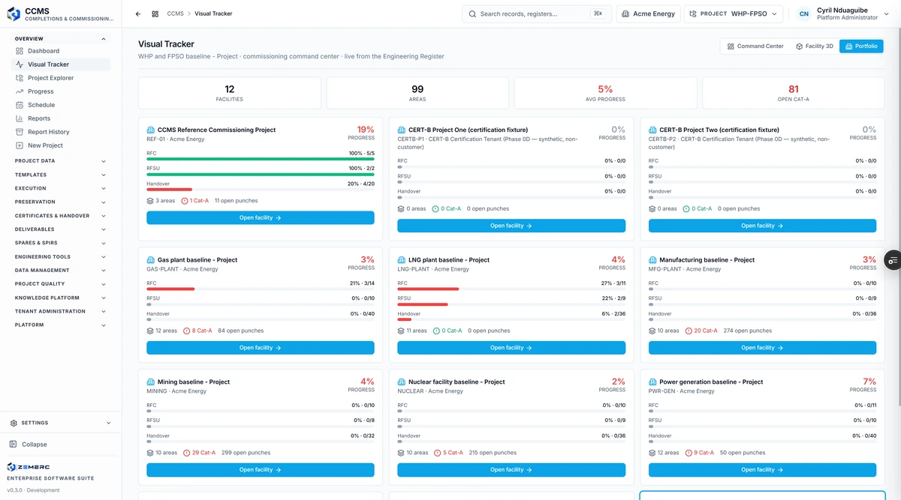Open facility for Power generation baseline
Screen dimensions: 901x500
pyautogui.click(x=762, y=470)
